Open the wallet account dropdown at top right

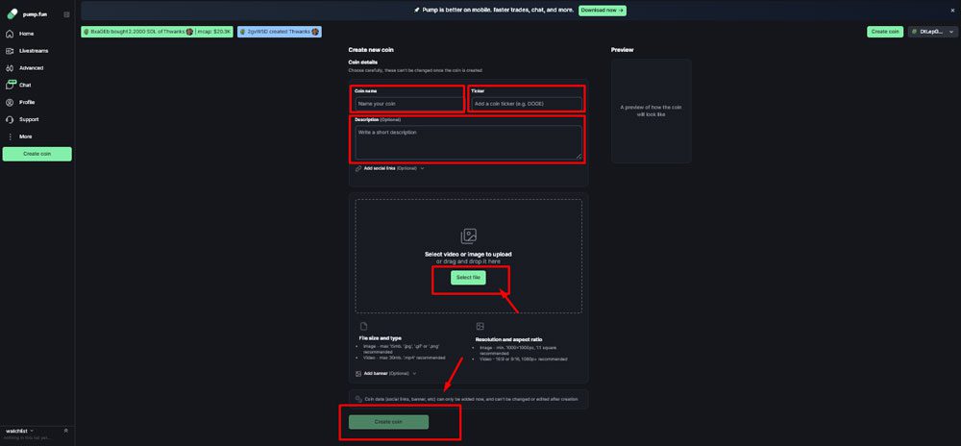(x=932, y=32)
